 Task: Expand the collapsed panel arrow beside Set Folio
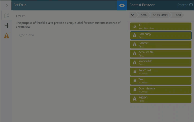6,5
